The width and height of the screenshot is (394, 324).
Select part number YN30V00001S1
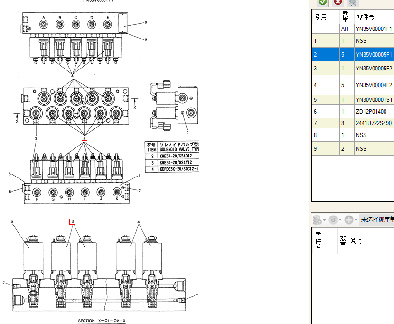[x=374, y=100]
